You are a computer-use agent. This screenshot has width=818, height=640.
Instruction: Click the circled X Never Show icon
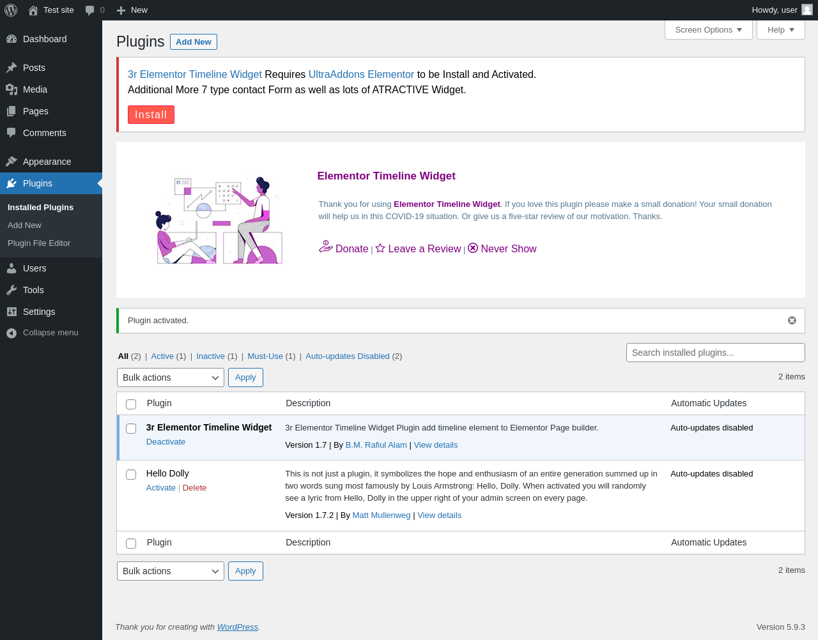(x=473, y=248)
